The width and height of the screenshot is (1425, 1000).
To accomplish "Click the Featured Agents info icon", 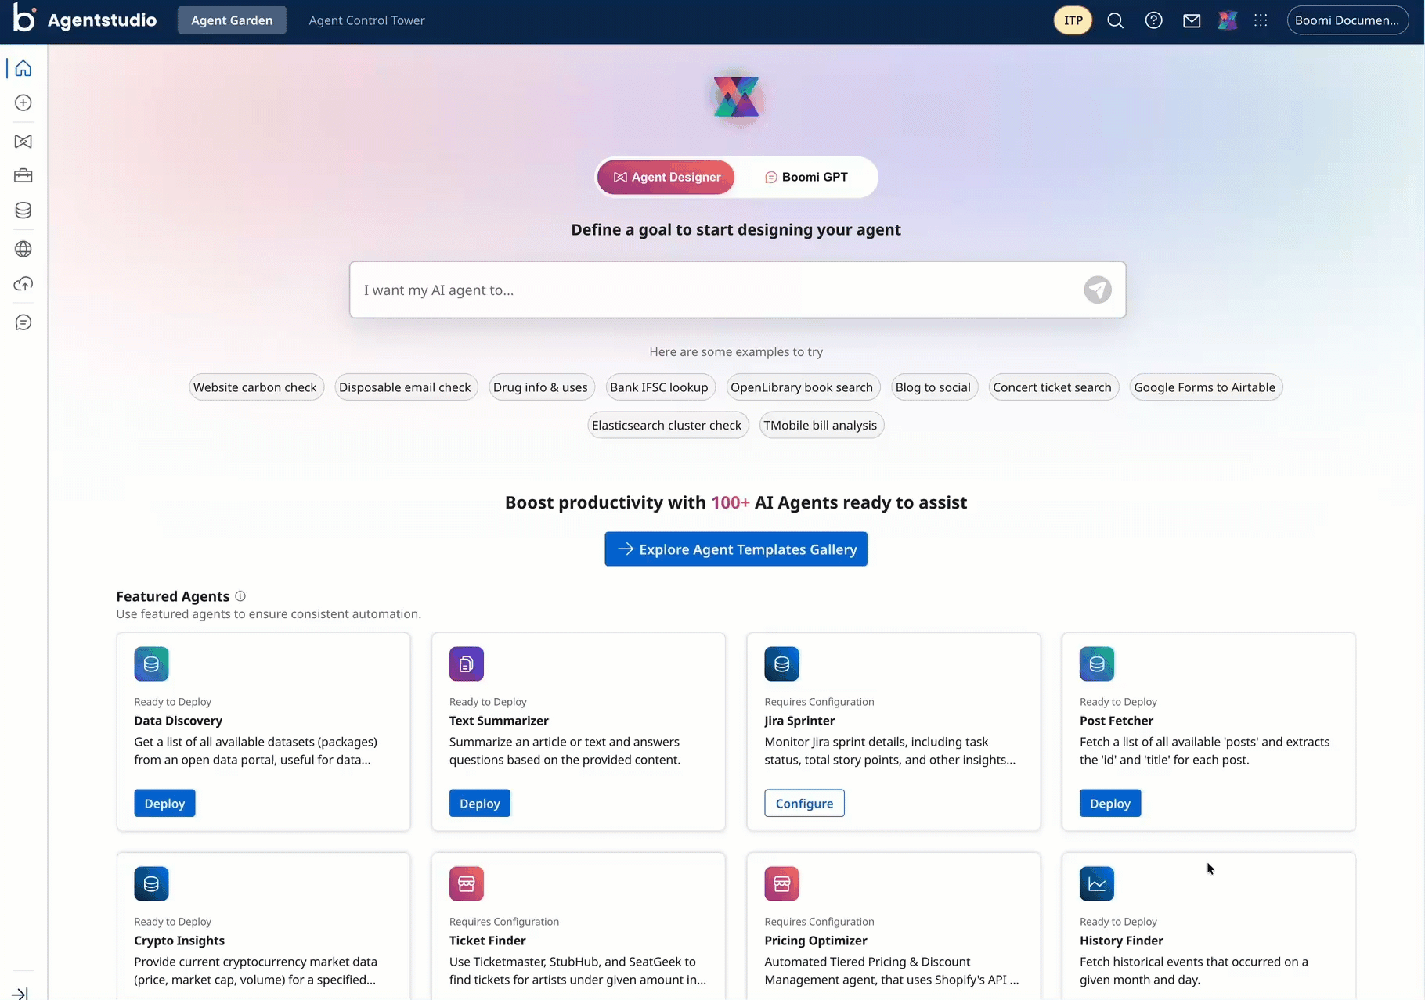I will click(240, 596).
